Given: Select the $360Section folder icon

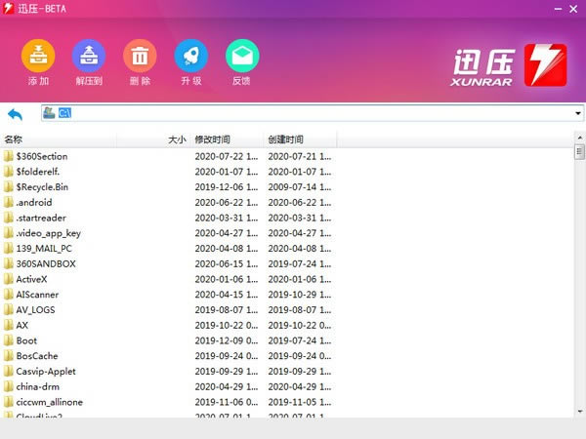Looking at the screenshot, I should [8, 156].
